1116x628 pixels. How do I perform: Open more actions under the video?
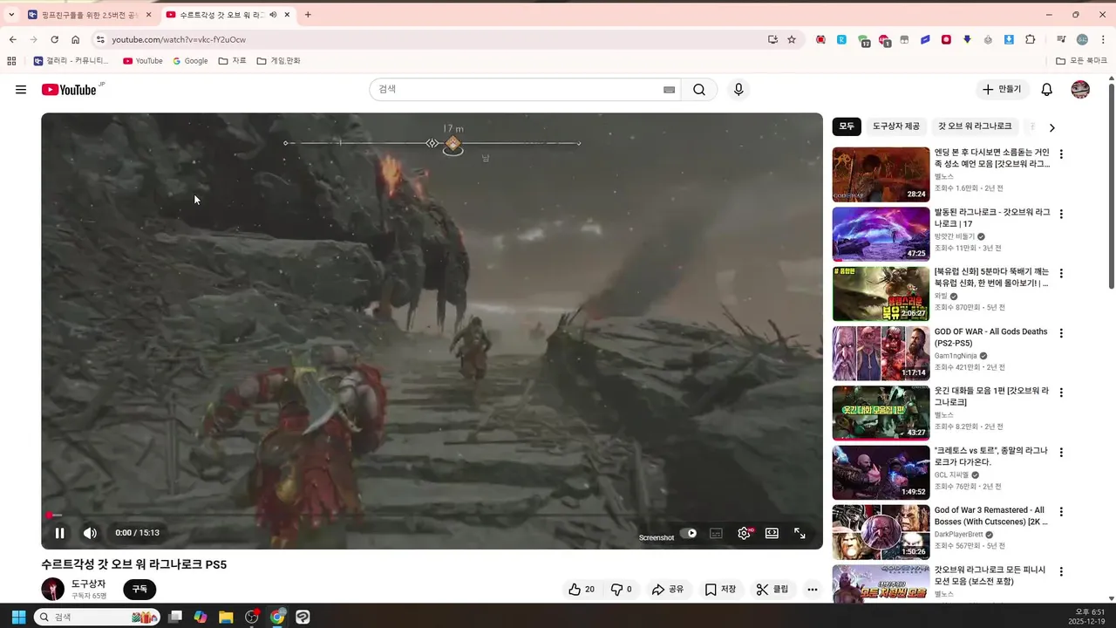[x=812, y=590]
